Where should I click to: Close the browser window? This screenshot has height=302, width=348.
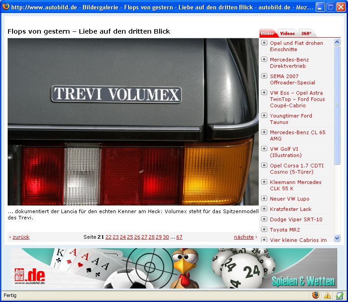[341, 7]
